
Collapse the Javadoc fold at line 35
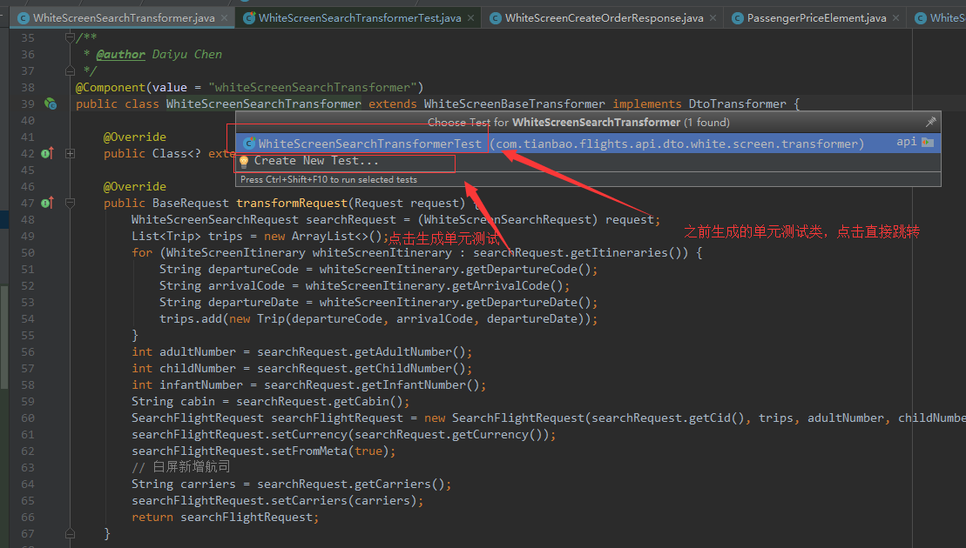point(70,37)
